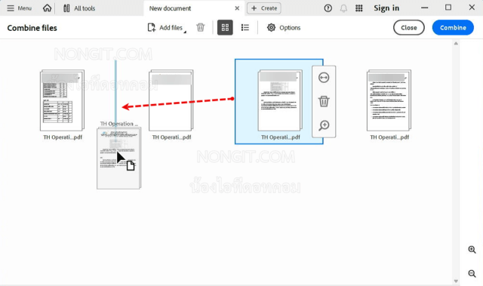Switch to thumbnail grid view
Image resolution: width=483 pixels, height=286 pixels.
tap(225, 27)
